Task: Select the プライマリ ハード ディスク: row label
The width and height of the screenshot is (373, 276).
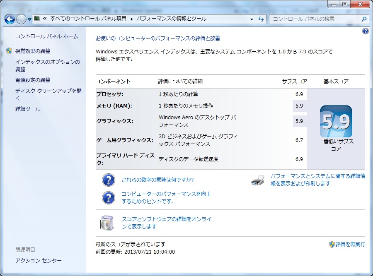Action: [125, 159]
